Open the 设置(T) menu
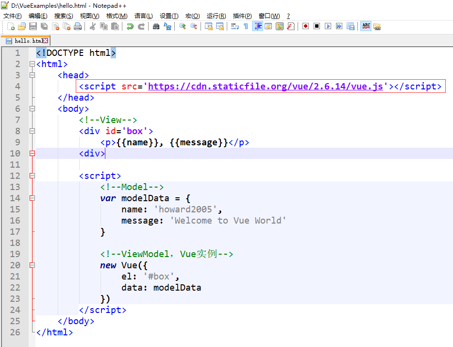 (169, 16)
